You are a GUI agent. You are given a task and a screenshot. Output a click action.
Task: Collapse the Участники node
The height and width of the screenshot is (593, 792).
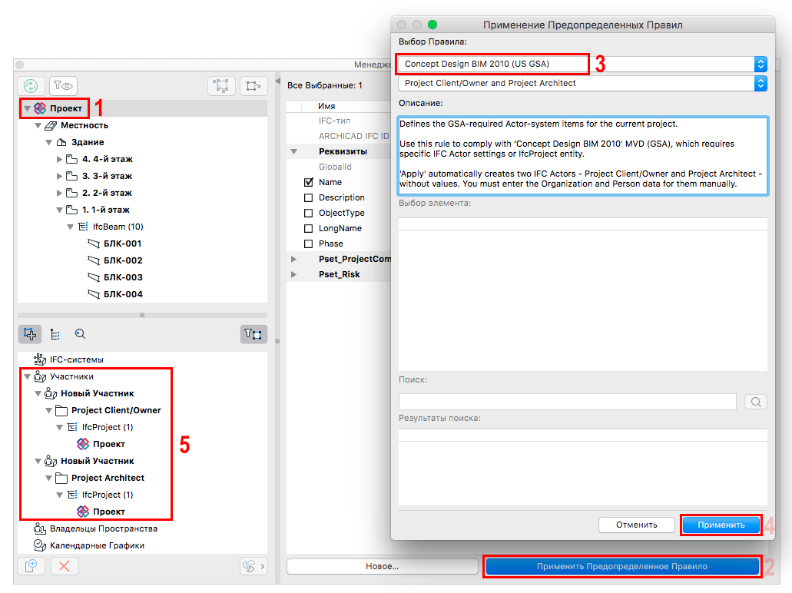click(28, 377)
